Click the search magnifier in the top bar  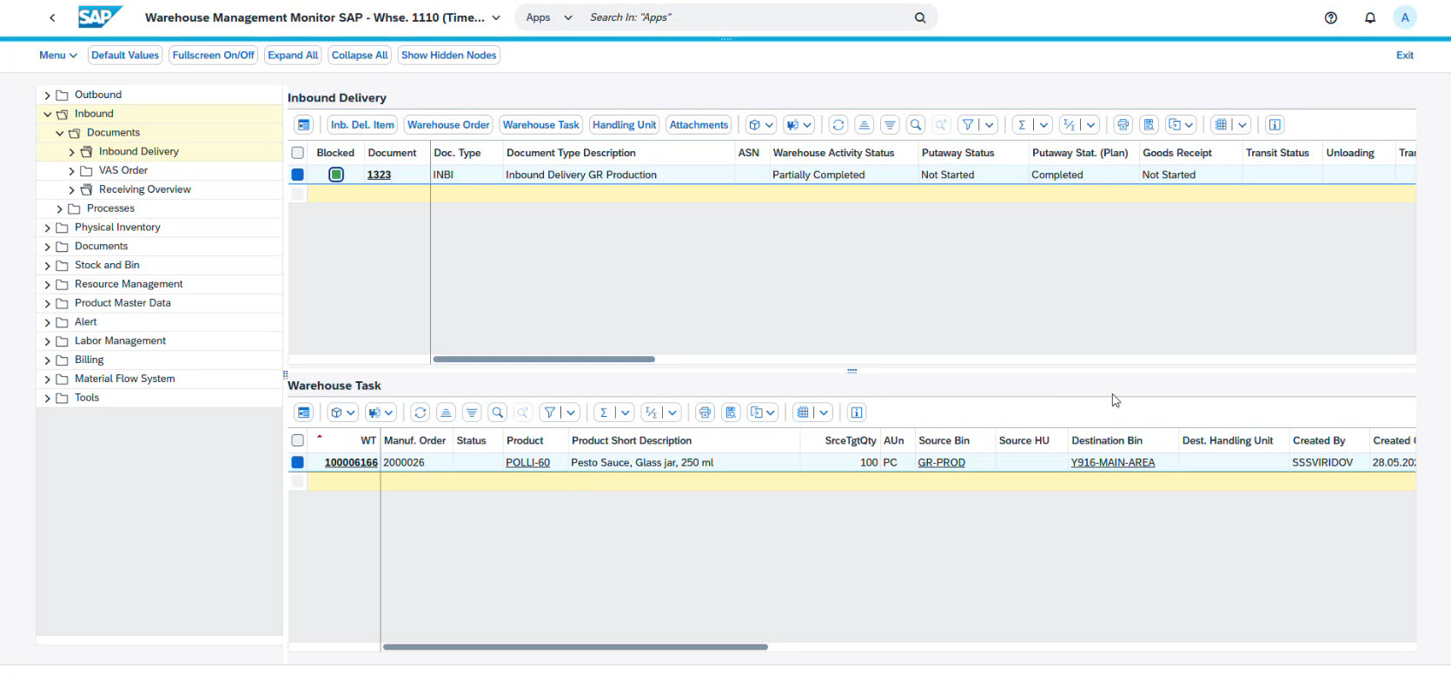coord(920,17)
